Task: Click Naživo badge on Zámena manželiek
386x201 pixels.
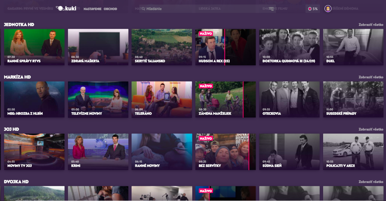Action: [x=206, y=86]
